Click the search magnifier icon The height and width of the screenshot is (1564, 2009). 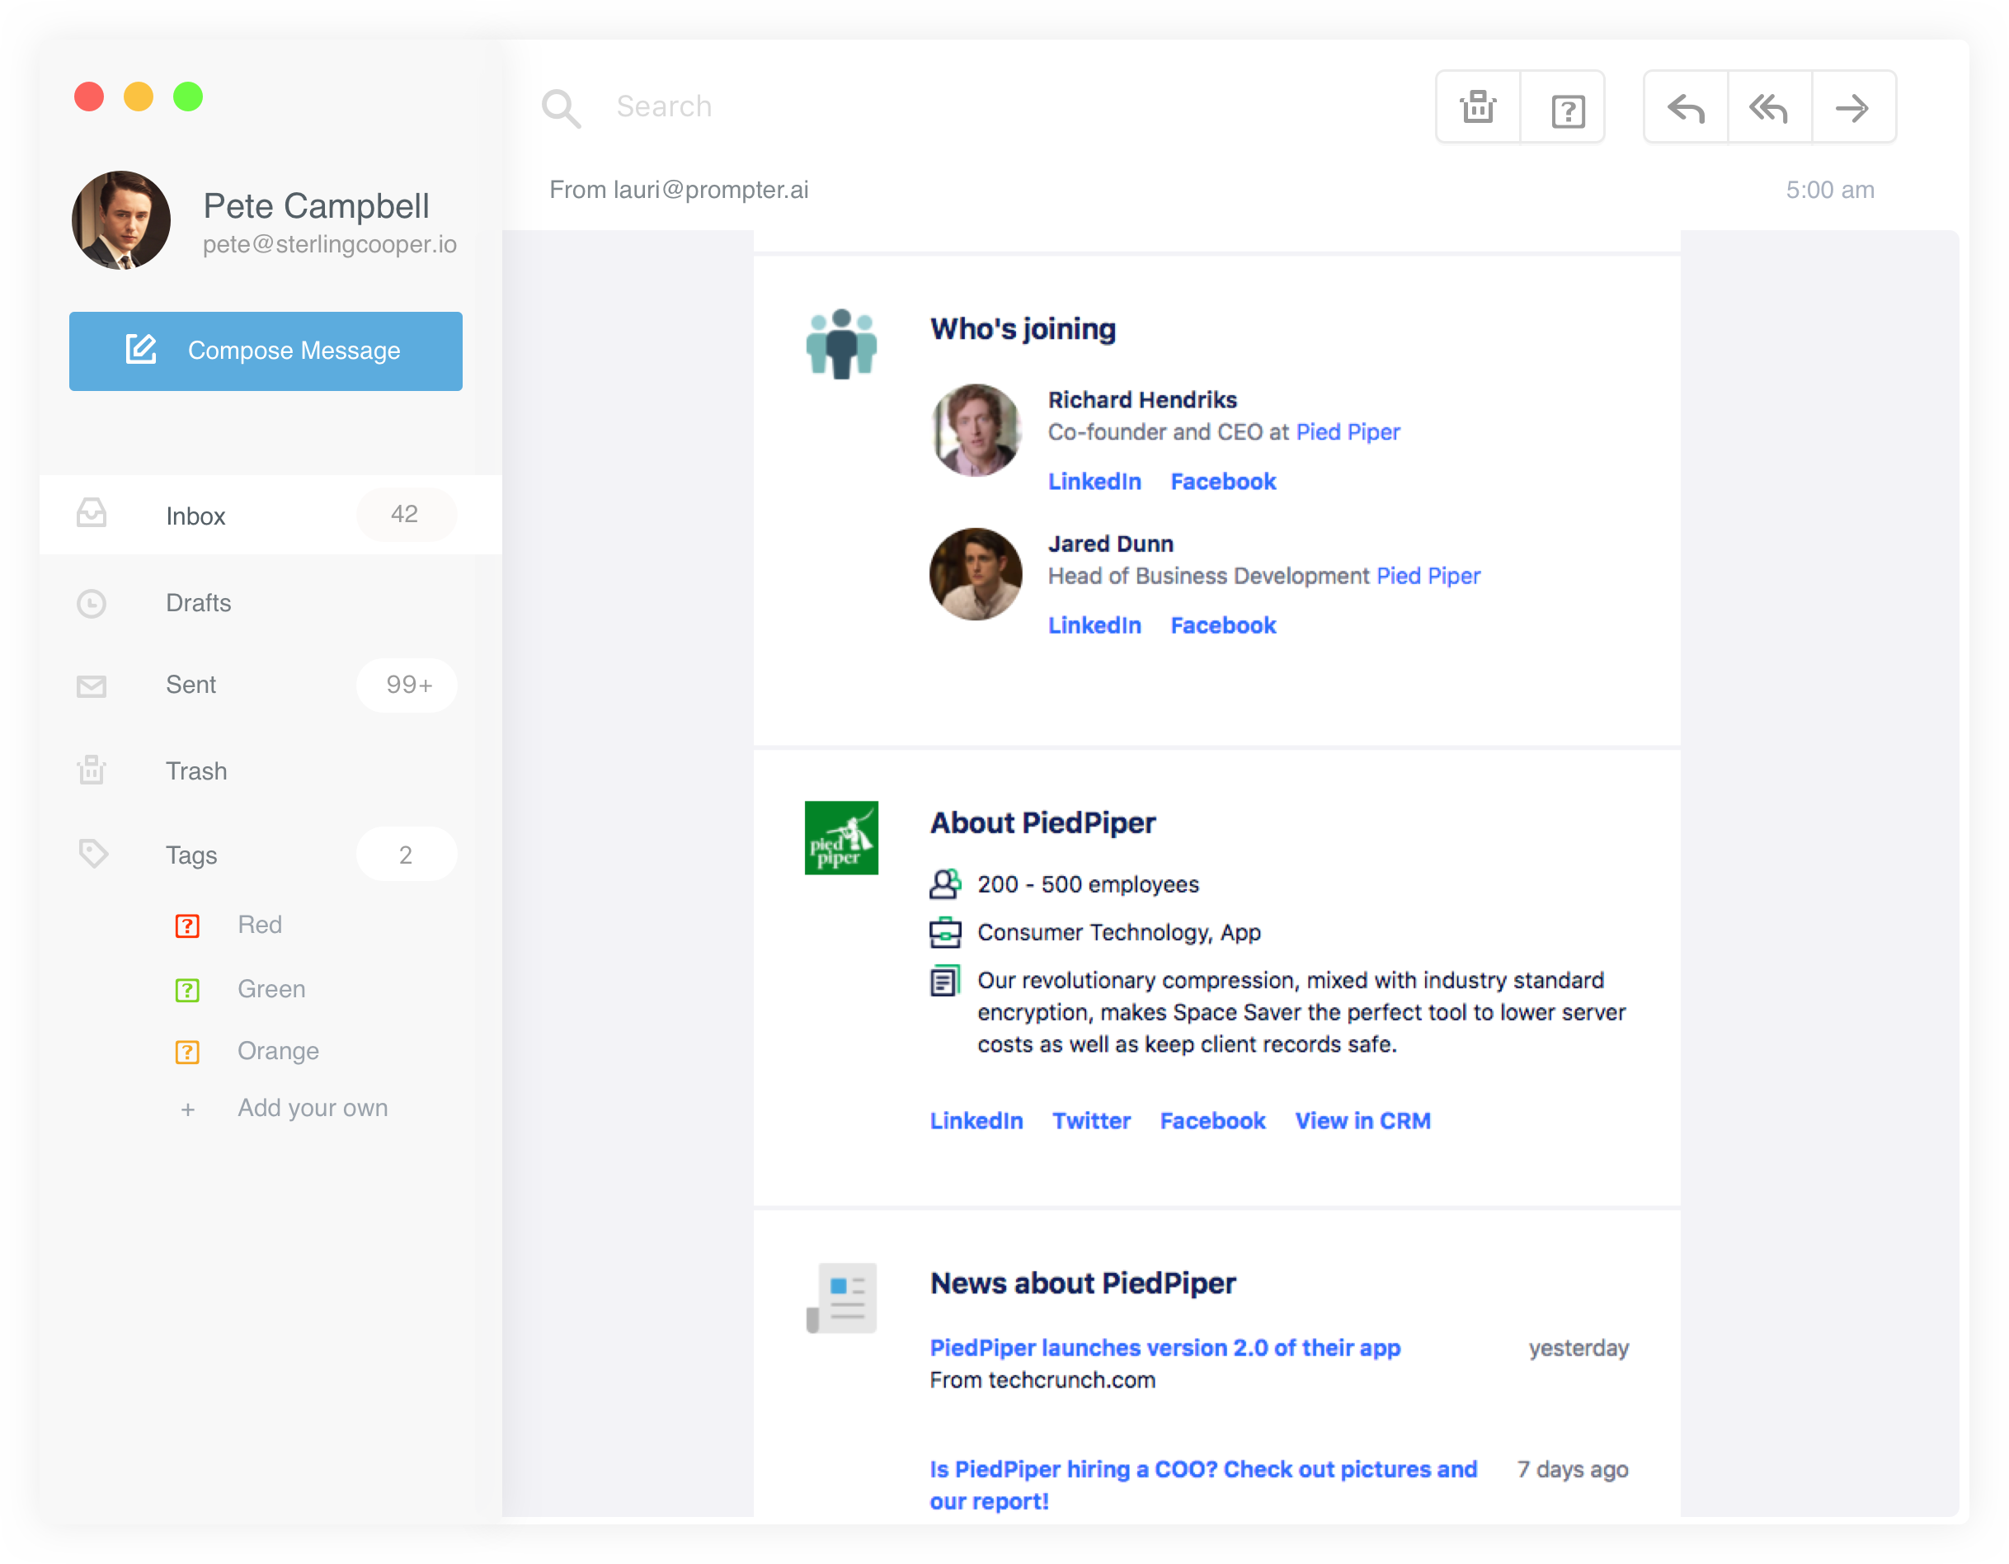point(560,109)
